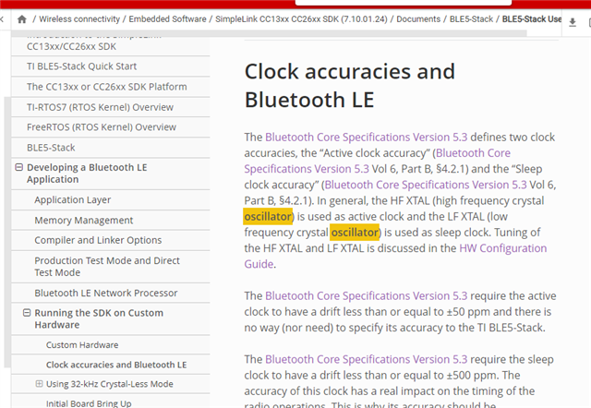The image size is (591, 408).
Task: Click second highlighted 'oscillator' after 'frequency crystal'
Action: pyautogui.click(x=355, y=233)
